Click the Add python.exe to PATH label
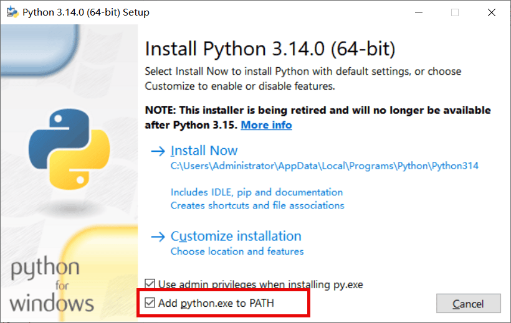 point(216,303)
